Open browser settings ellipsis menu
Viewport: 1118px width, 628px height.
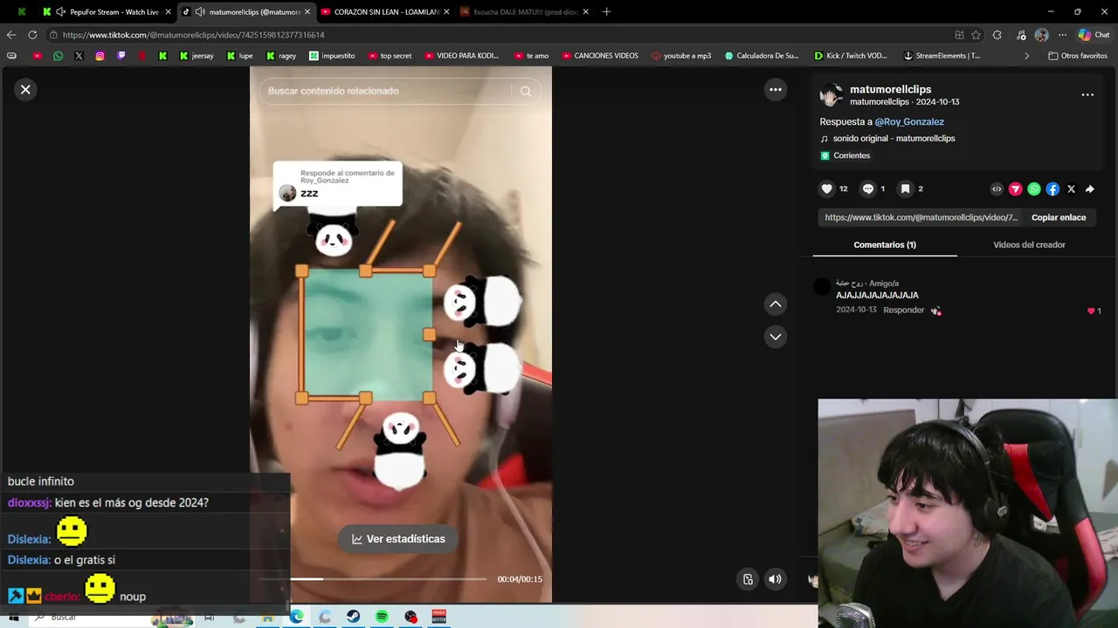(1062, 35)
